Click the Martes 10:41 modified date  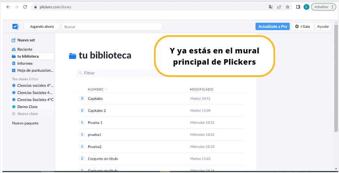pos(200,99)
